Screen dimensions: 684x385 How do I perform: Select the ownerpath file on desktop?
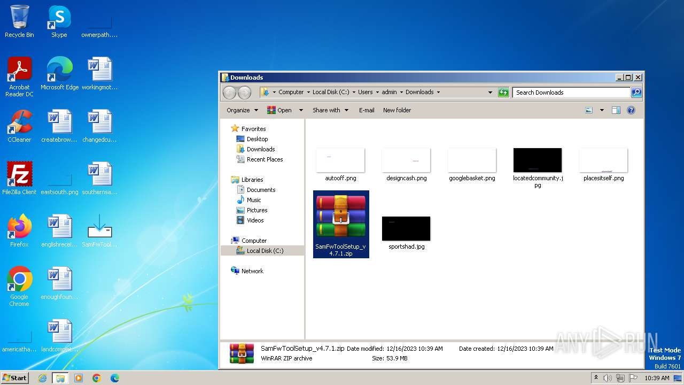[x=99, y=26]
